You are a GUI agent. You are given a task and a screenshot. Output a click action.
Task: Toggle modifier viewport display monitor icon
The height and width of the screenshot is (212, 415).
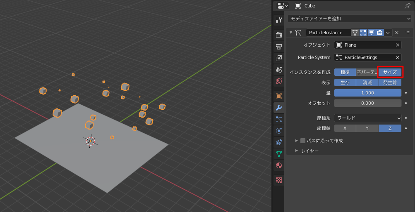coord(371,33)
